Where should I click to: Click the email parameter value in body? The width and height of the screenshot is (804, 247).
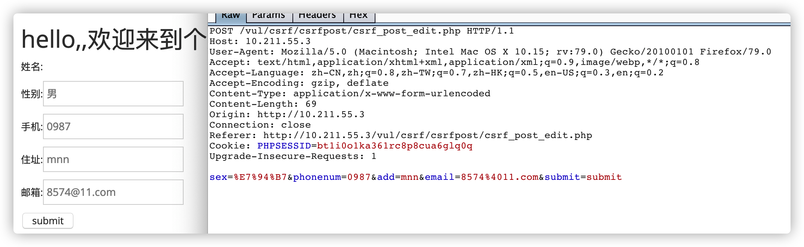point(500,177)
